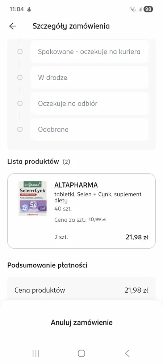Tap the small notification icon beside the clock
This screenshot has width=163, height=364.
click(29, 9)
